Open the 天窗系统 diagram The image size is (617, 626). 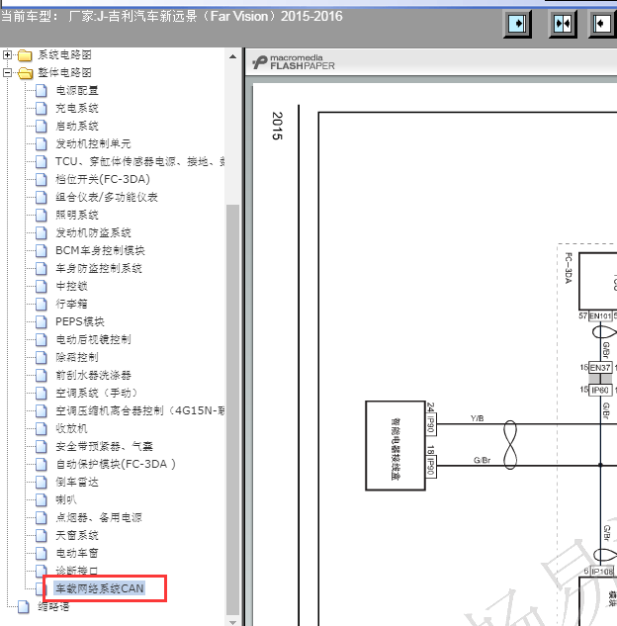(x=77, y=535)
